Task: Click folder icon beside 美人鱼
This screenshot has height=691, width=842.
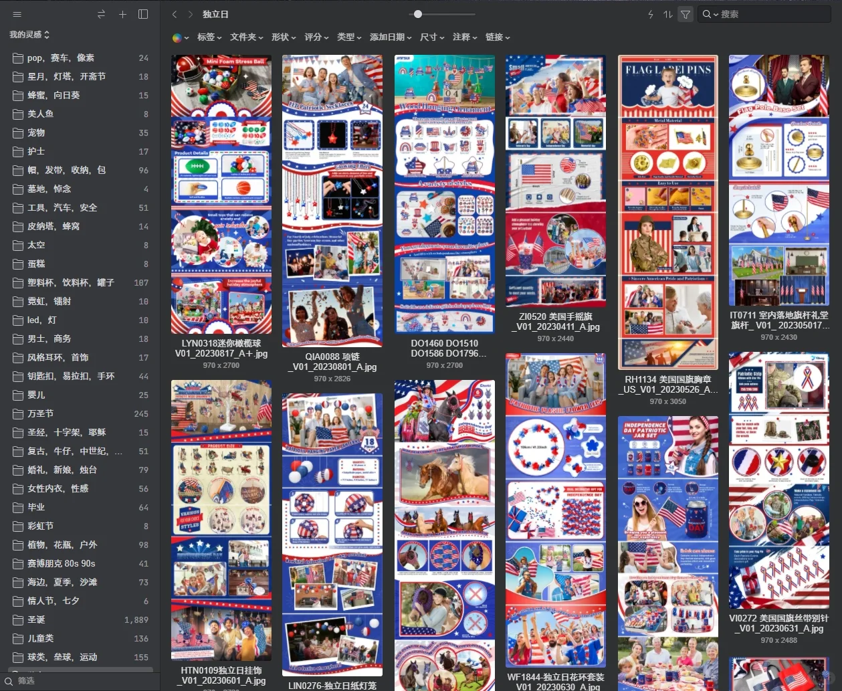Action: (x=18, y=114)
